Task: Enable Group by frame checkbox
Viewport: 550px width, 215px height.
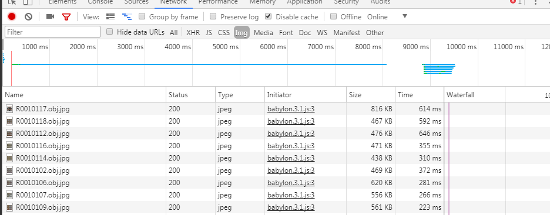Action: pyautogui.click(x=142, y=16)
